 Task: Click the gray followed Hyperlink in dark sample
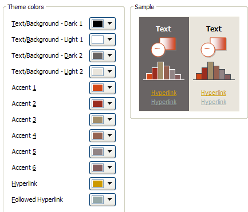coord(164,102)
